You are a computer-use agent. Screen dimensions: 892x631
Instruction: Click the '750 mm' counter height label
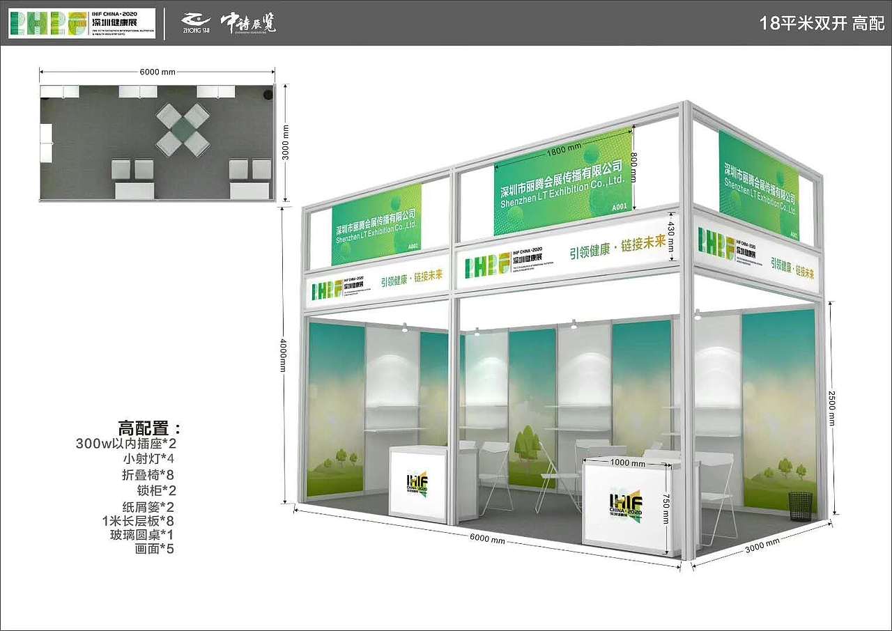(x=666, y=508)
